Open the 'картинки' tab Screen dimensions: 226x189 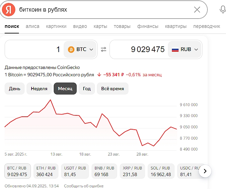pos(56,27)
